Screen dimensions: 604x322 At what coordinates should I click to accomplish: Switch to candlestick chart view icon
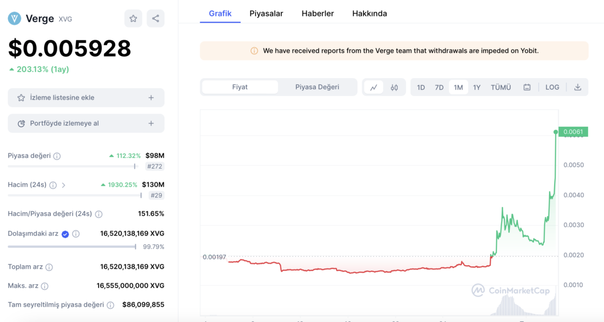[x=394, y=88]
